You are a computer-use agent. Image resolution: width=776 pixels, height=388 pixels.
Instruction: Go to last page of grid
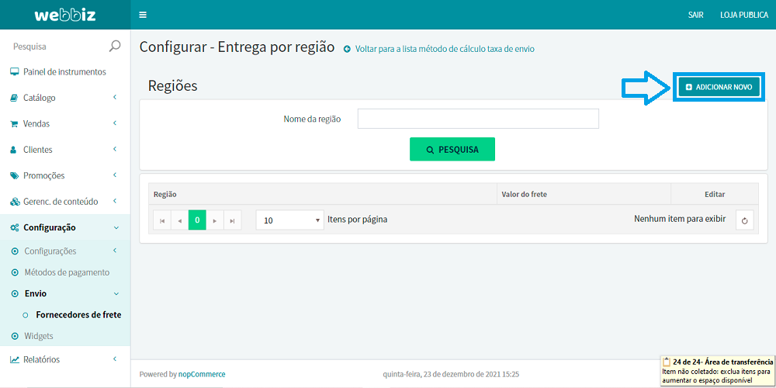tap(232, 220)
